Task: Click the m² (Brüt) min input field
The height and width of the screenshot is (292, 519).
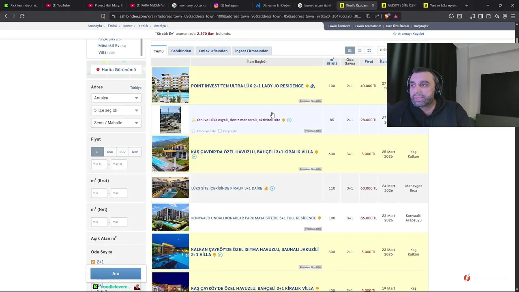Action: [99, 193]
